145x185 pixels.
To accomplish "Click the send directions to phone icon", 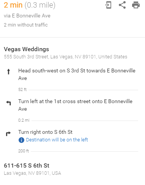I will pos(108,5).
